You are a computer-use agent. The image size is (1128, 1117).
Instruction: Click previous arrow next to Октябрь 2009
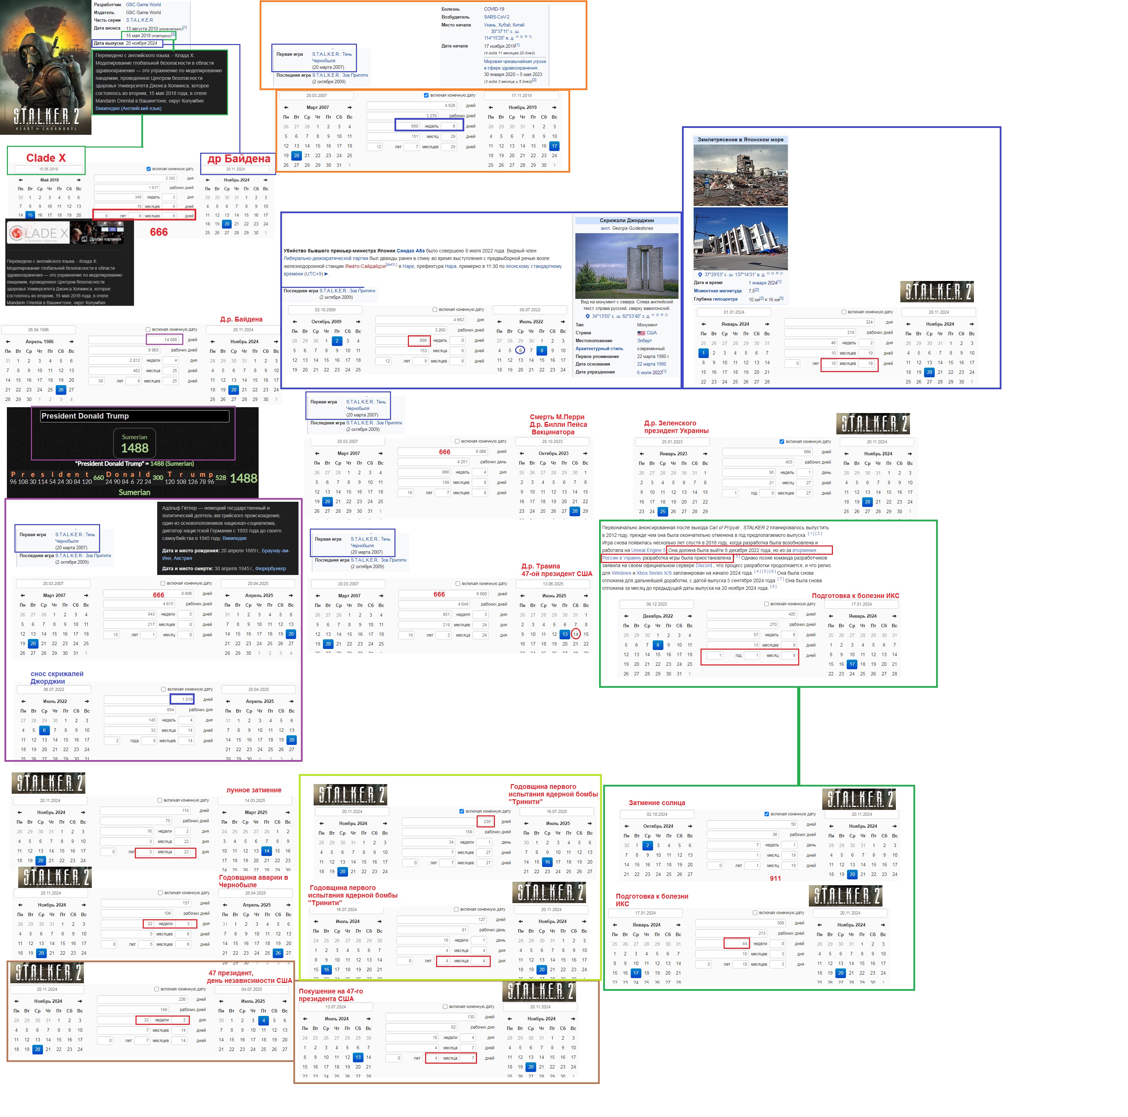click(294, 322)
